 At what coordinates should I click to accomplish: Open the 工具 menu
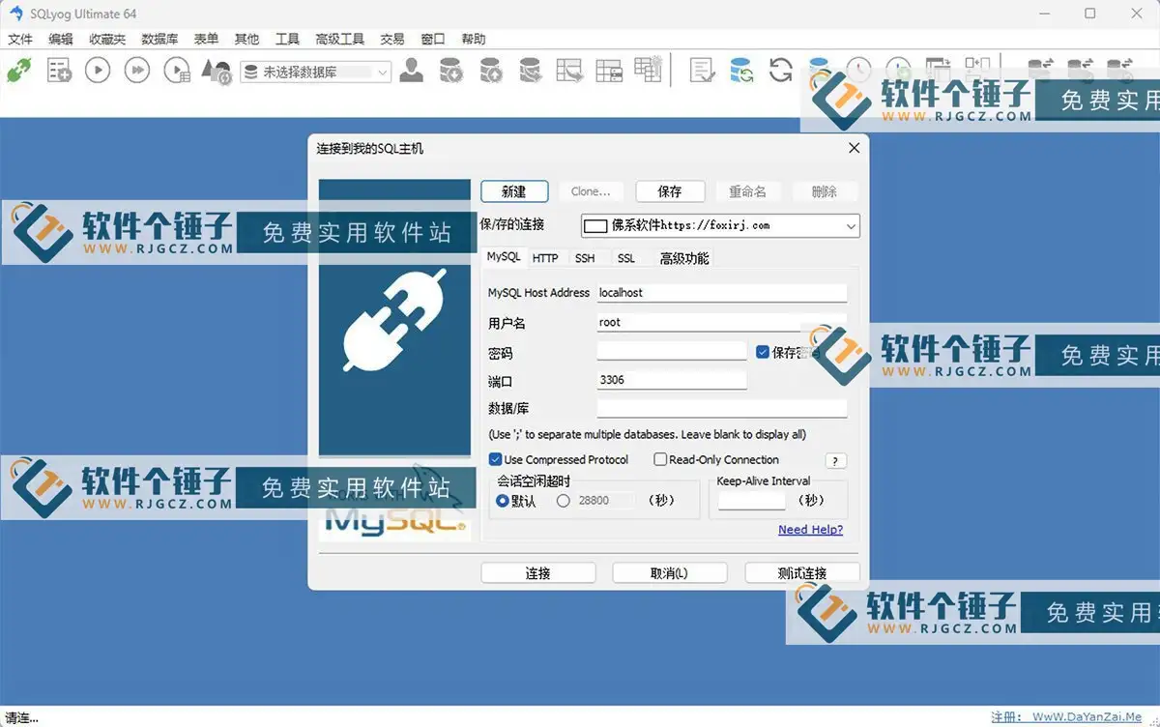point(287,40)
